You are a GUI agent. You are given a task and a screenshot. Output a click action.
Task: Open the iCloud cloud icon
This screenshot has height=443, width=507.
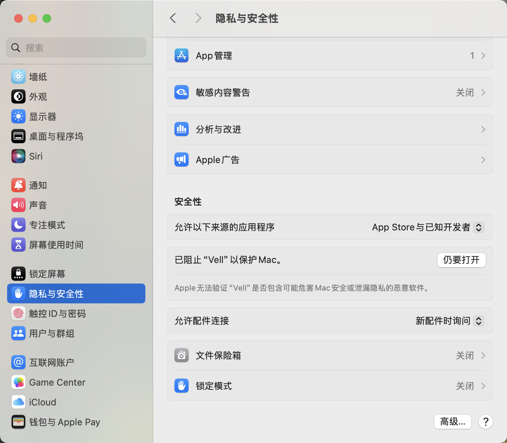(18, 402)
